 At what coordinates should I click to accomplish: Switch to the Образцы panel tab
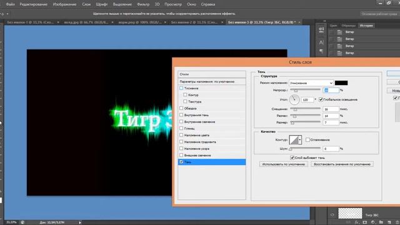pyautogui.click(x=348, y=26)
